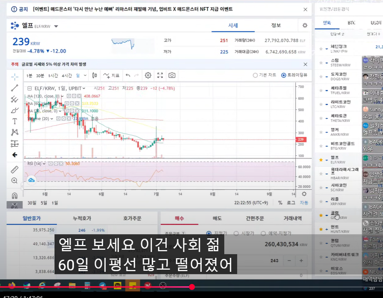Switch to the 정보 tab

pyautogui.click(x=276, y=25)
